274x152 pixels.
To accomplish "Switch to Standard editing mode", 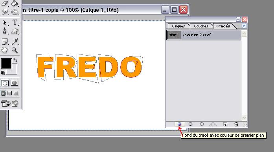I will (5, 83).
